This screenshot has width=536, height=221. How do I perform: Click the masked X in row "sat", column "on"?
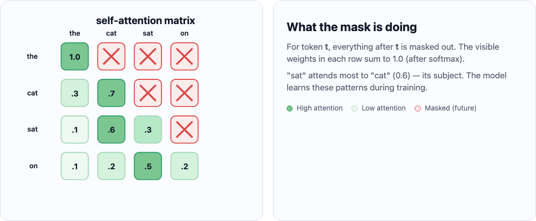coord(185,130)
